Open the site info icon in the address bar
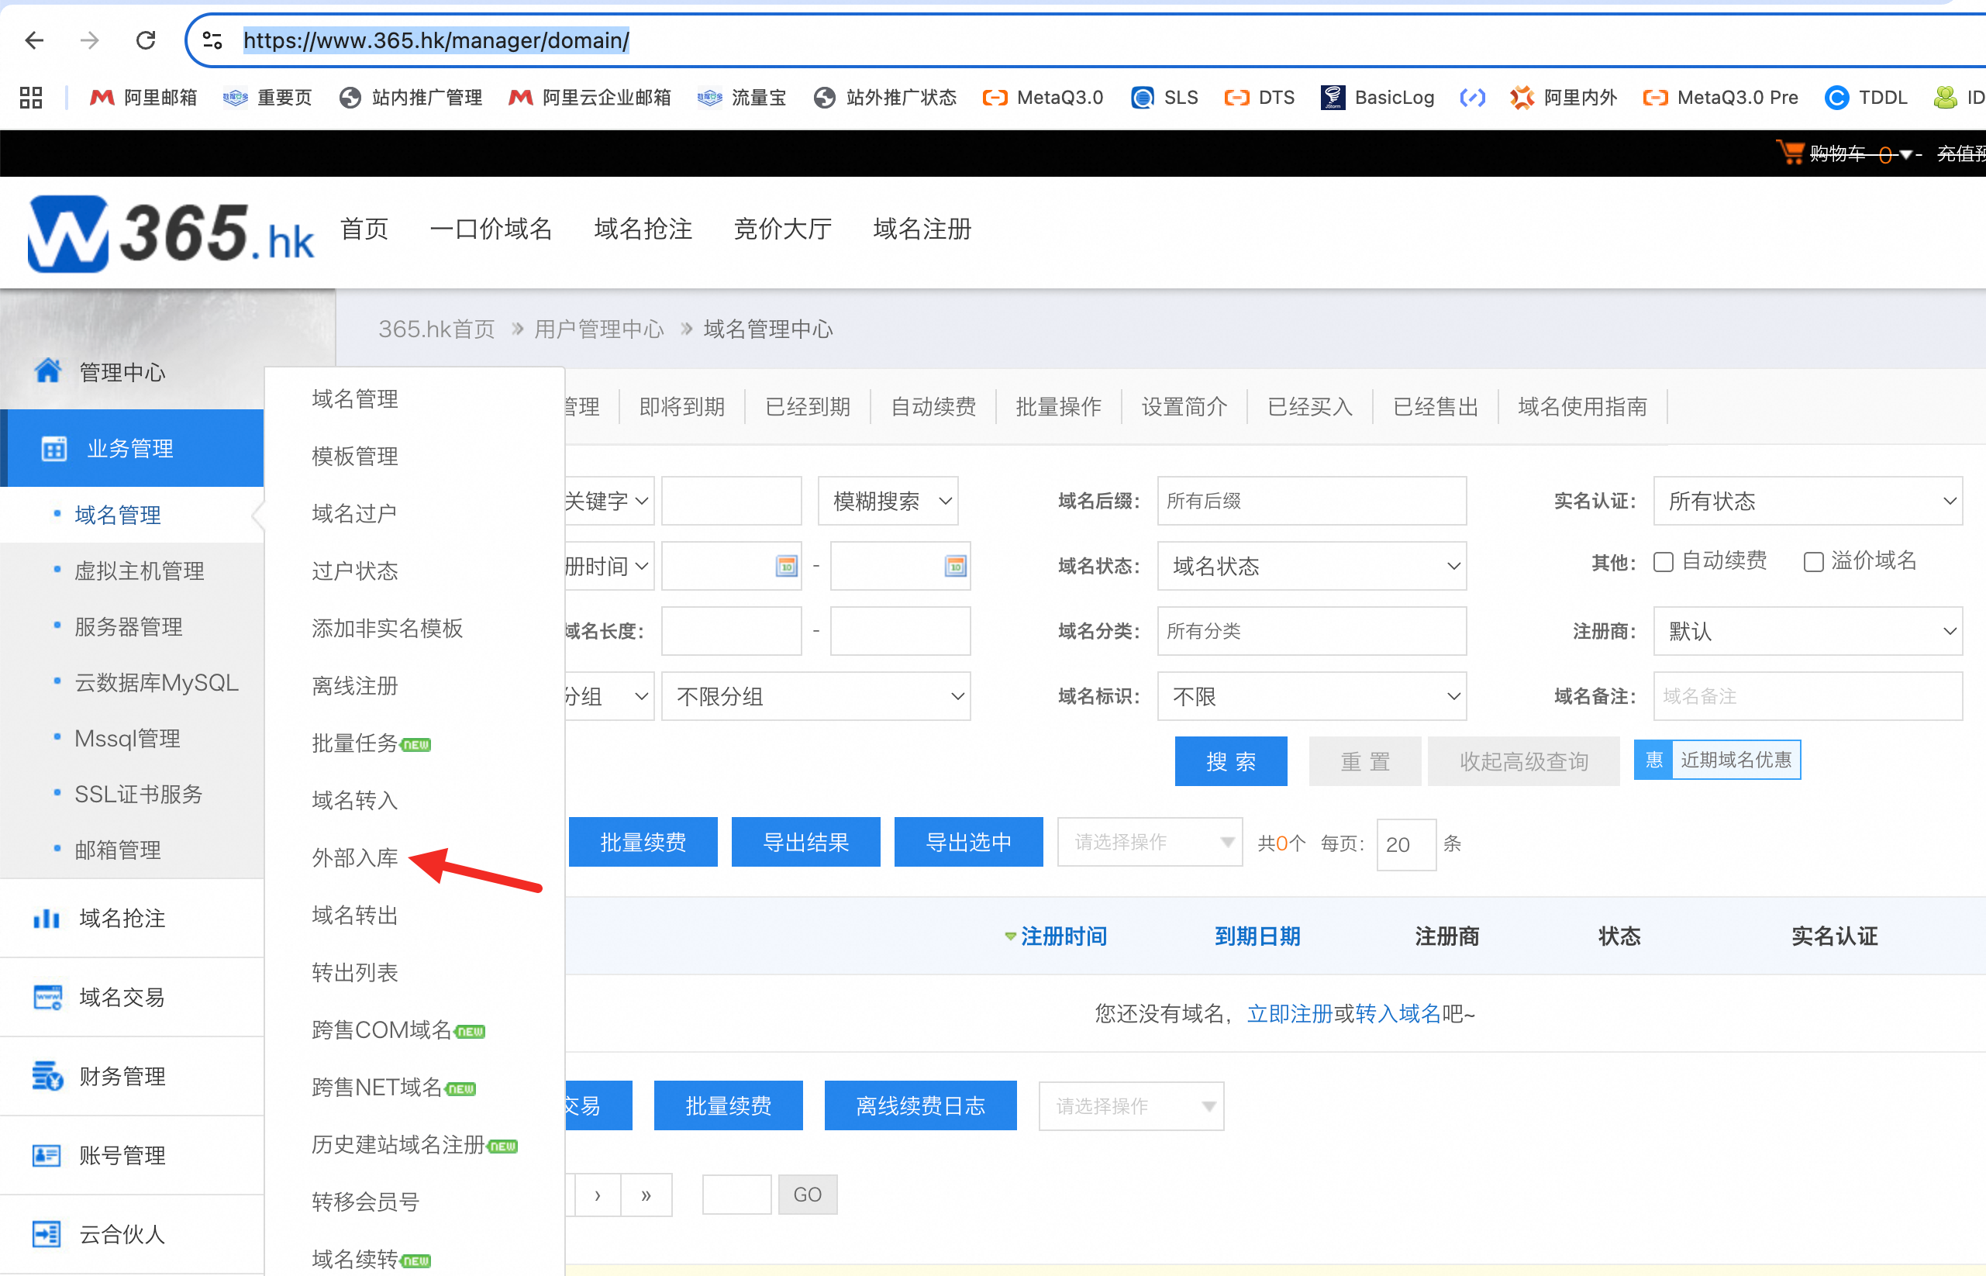 pyautogui.click(x=212, y=40)
